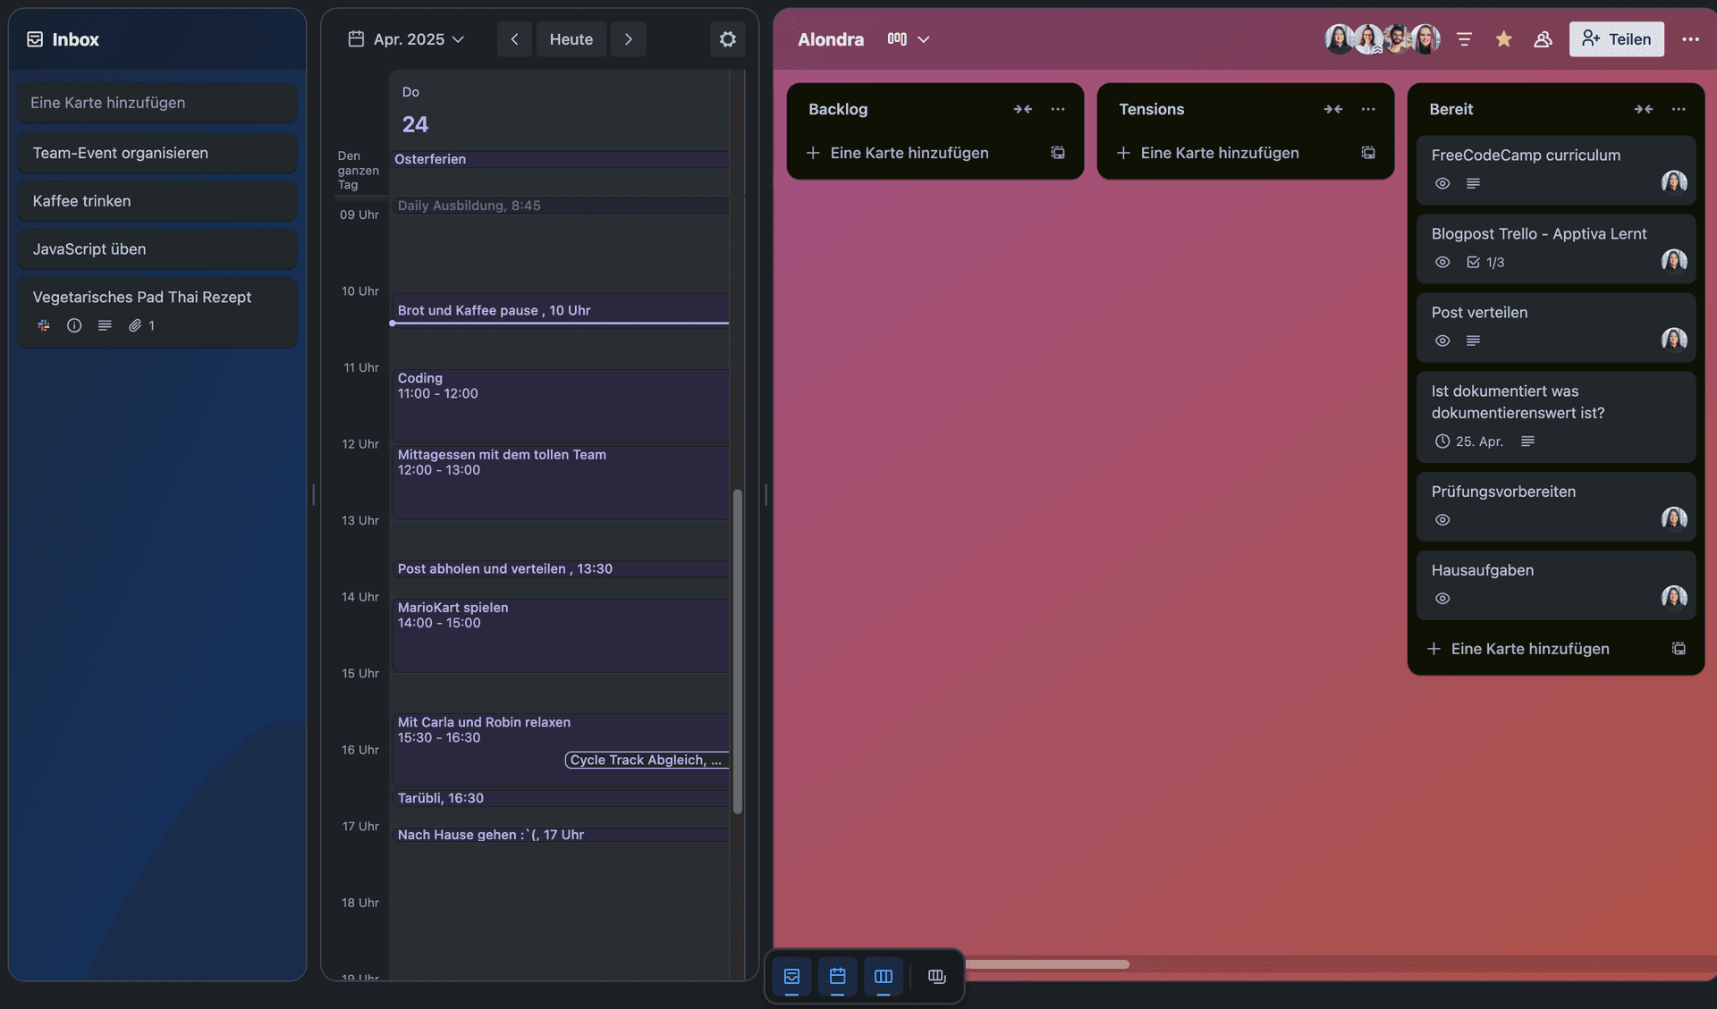Go to the next calendar day
Image resolution: width=1717 pixels, height=1009 pixels.
[x=629, y=39]
